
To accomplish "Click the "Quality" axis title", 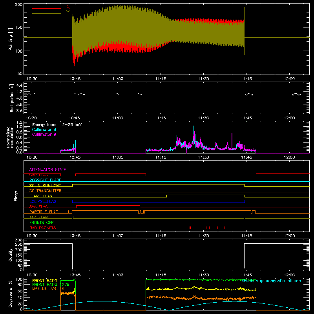I will (x=11, y=255).
